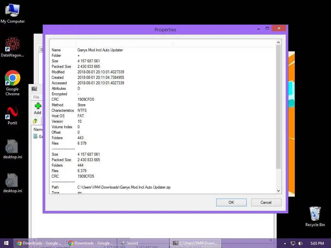The image size is (331, 248).
Task: Click the 7-Zip up-folder arrow icon
Action: click(x=35, y=121)
